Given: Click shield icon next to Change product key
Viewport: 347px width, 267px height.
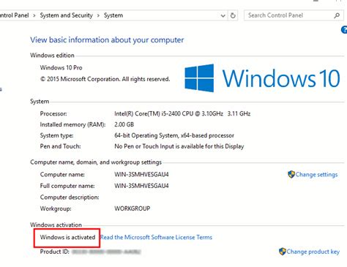Looking at the screenshot, I should tap(283, 252).
